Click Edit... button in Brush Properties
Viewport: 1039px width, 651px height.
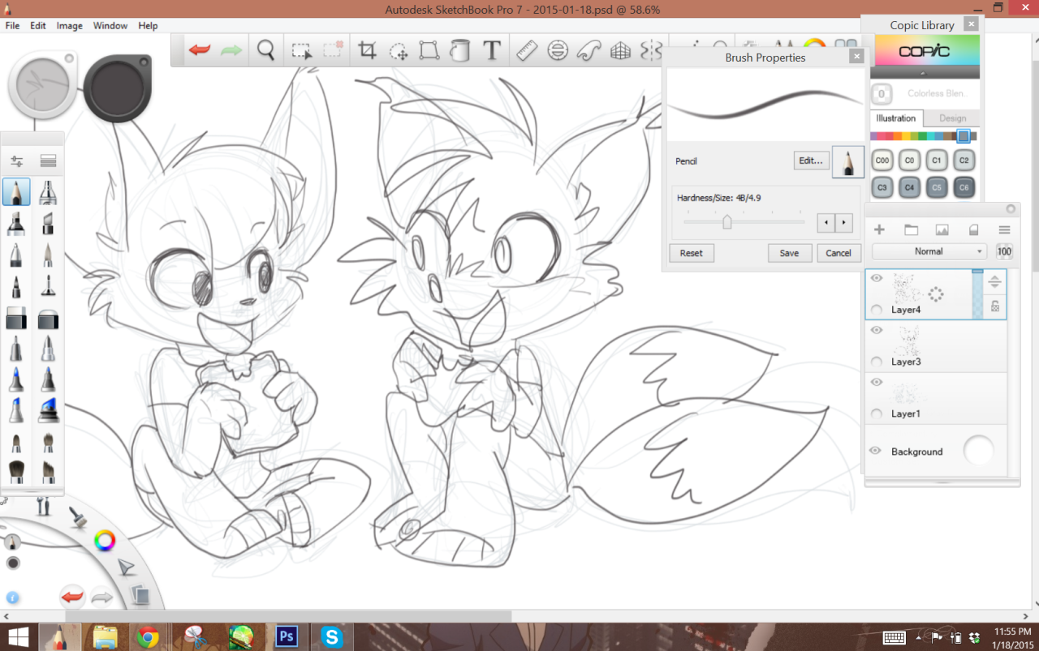click(811, 161)
